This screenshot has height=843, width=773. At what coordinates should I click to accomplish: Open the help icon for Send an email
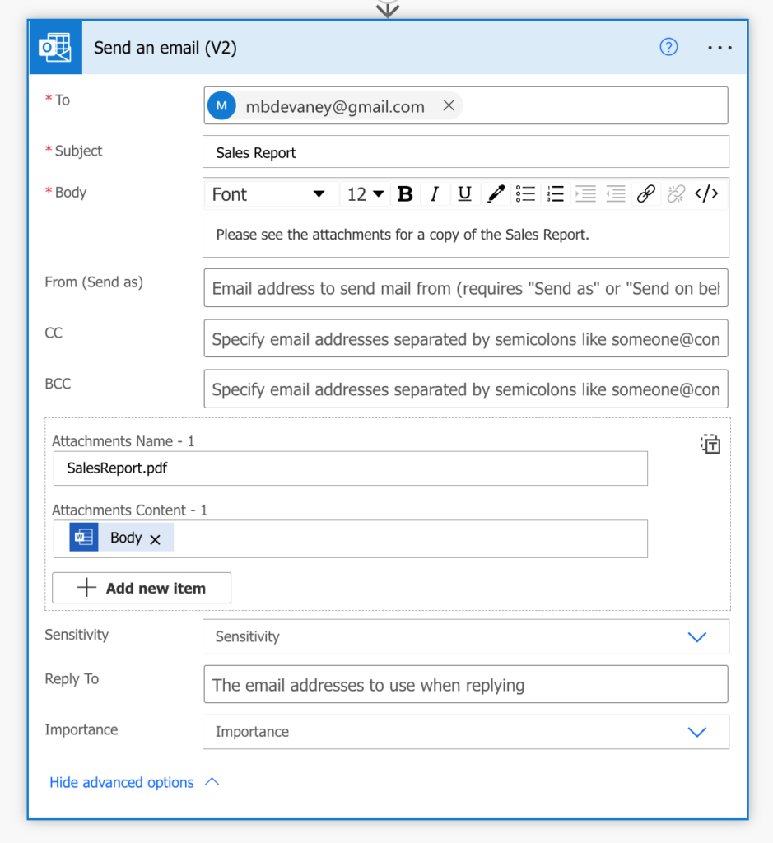pyautogui.click(x=668, y=48)
